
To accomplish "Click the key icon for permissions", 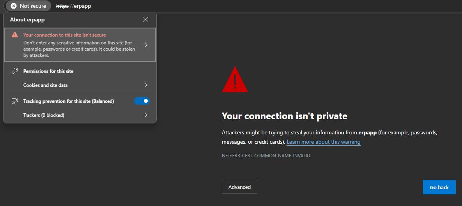I will pyautogui.click(x=15, y=71).
